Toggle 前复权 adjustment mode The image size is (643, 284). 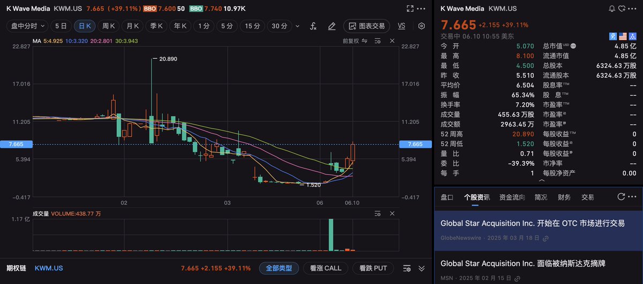click(355, 41)
